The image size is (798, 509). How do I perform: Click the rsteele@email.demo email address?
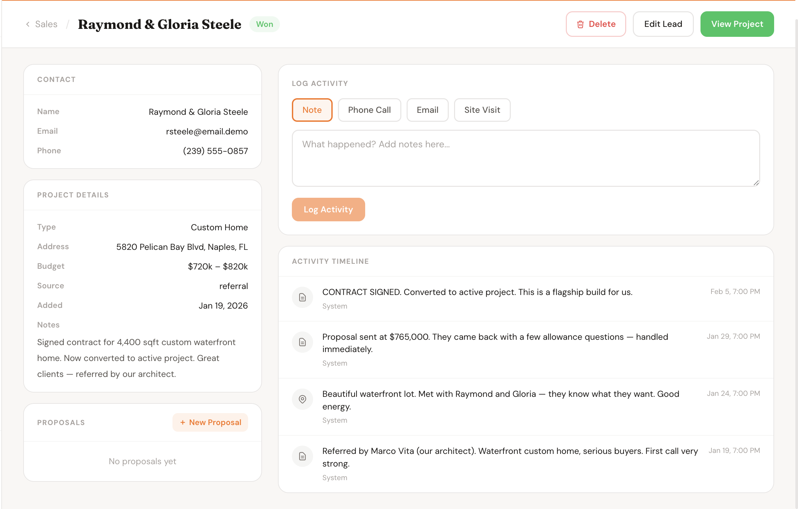(207, 131)
